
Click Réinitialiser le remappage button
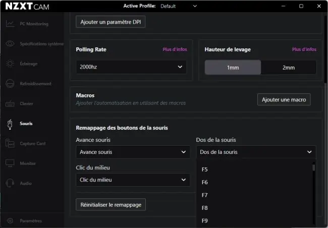click(111, 205)
